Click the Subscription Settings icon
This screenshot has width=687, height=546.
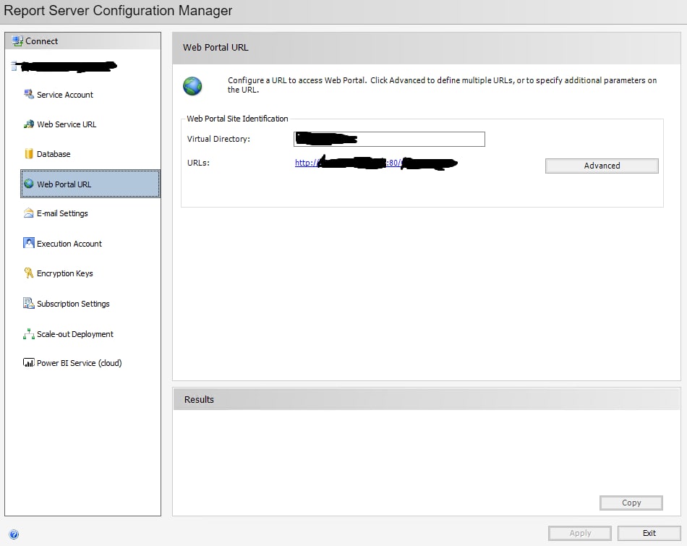tap(29, 303)
